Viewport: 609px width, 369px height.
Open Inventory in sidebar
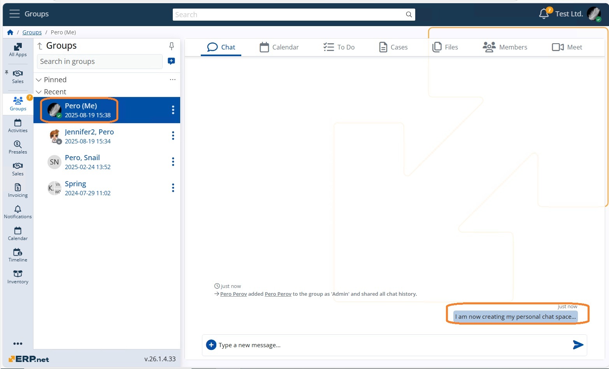point(18,277)
